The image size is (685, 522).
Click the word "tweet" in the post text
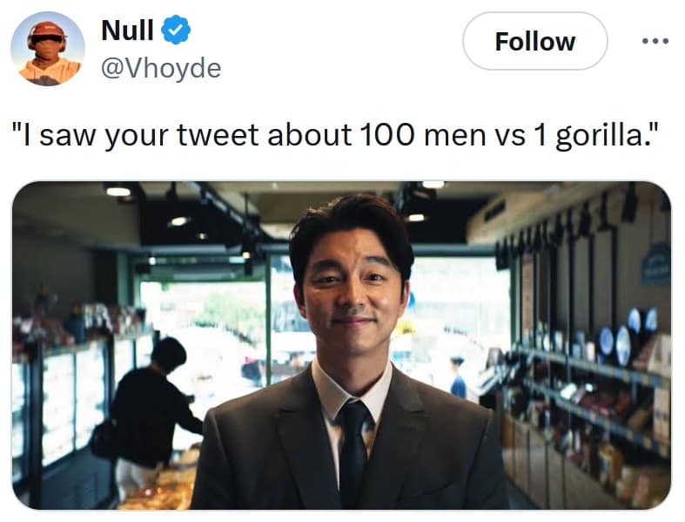pyautogui.click(x=218, y=135)
